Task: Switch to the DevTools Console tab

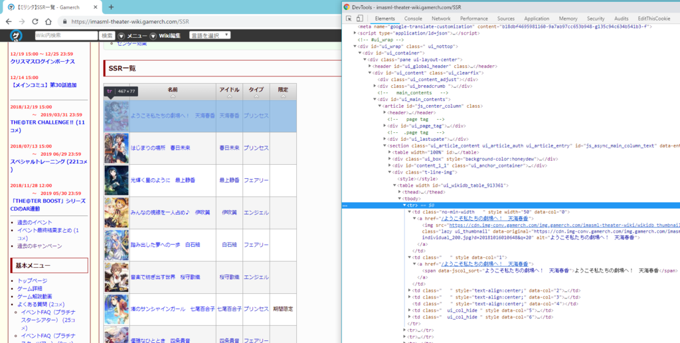Action: 413,19
